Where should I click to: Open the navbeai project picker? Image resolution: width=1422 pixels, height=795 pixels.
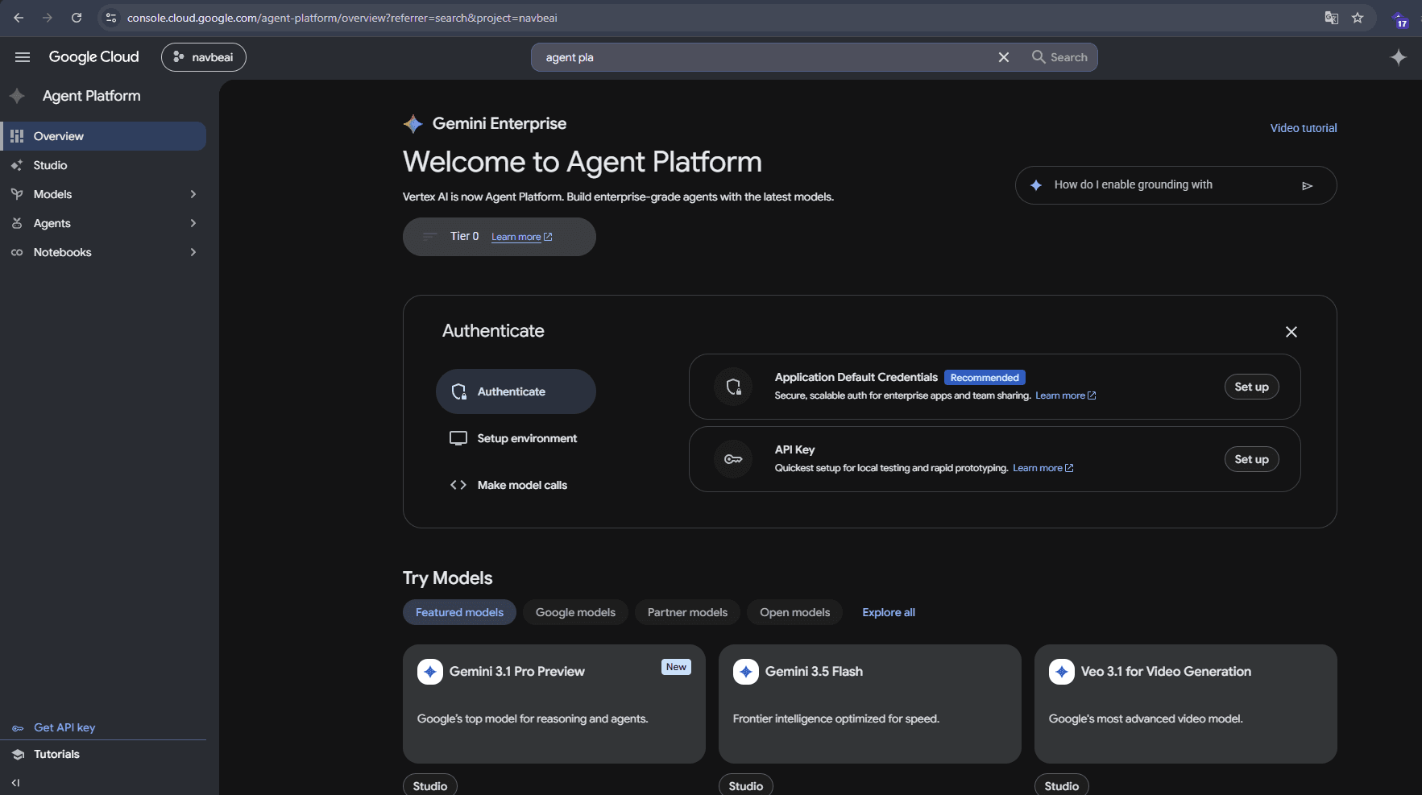[x=204, y=57]
